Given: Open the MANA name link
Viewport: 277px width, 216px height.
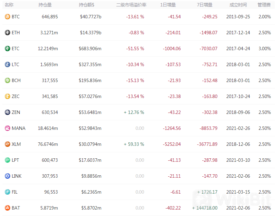Looking at the screenshot, I should pyautogui.click(x=19, y=128).
